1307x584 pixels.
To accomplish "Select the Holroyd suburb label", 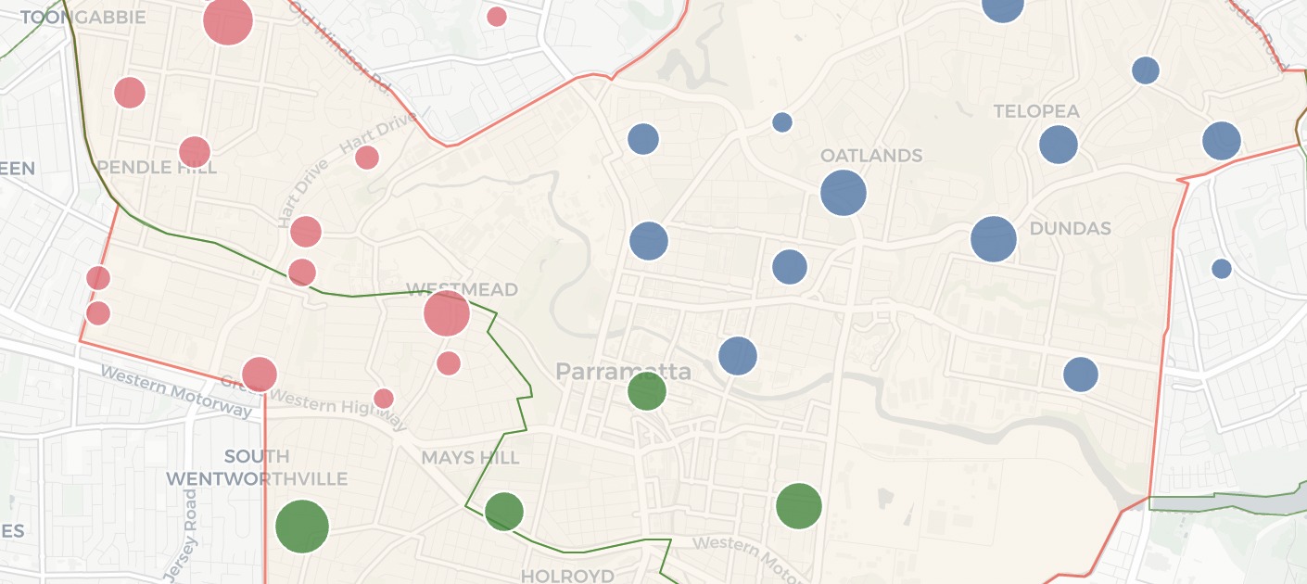I will coord(567,576).
